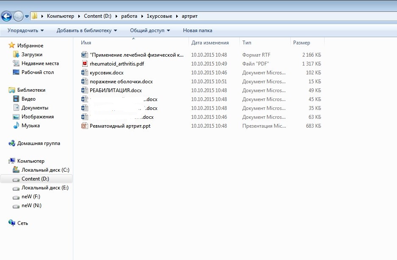
Task: Select Избранное star icon in sidebar
Action: (x=11, y=45)
